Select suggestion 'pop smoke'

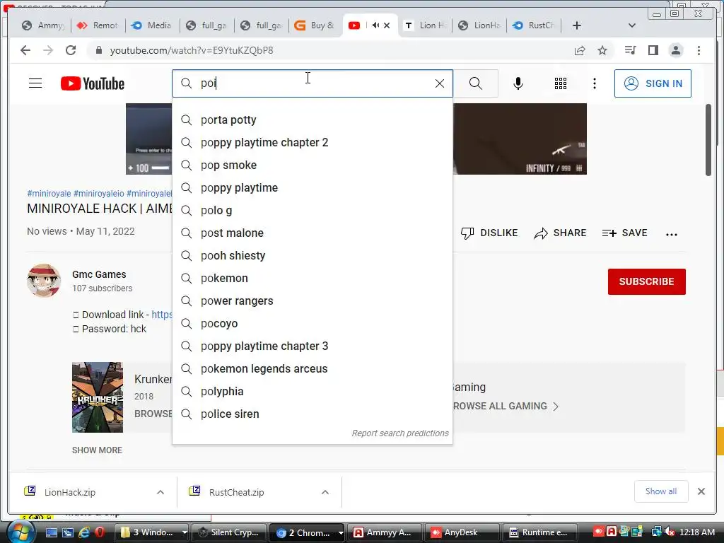pyautogui.click(x=312, y=165)
